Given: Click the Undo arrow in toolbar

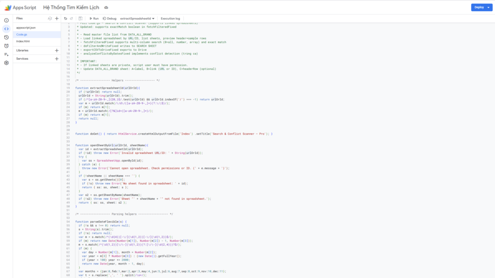Looking at the screenshot, I should point(65,18).
